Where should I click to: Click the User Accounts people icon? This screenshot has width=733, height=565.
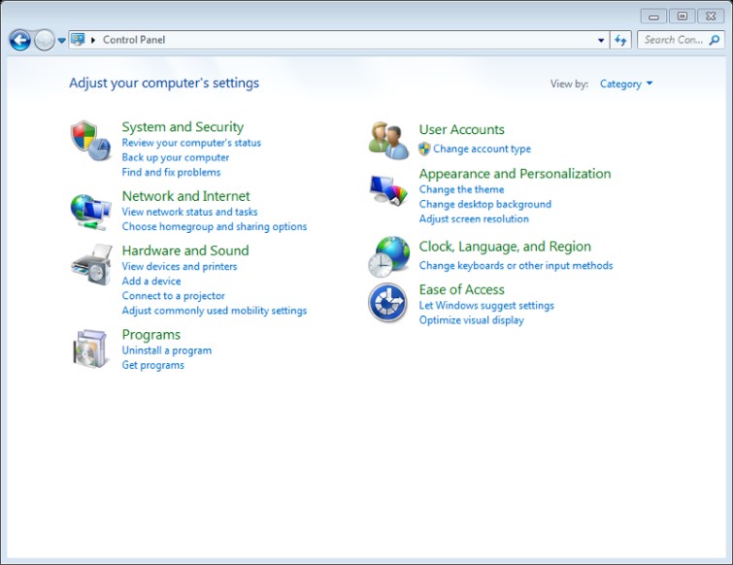pos(388,140)
